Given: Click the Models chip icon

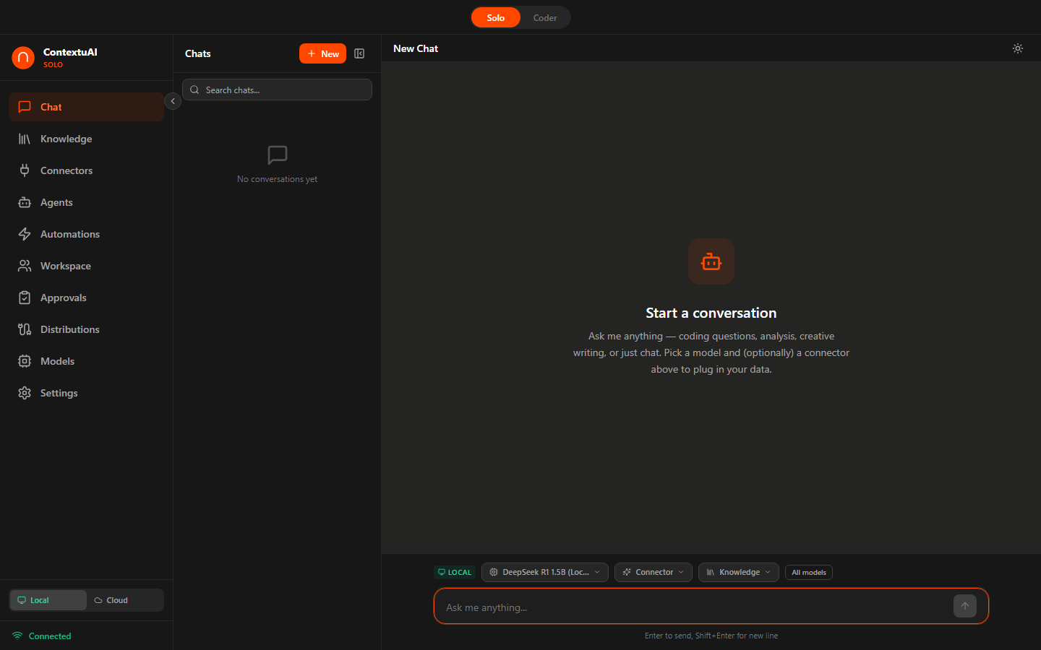Looking at the screenshot, I should pyautogui.click(x=25, y=361).
